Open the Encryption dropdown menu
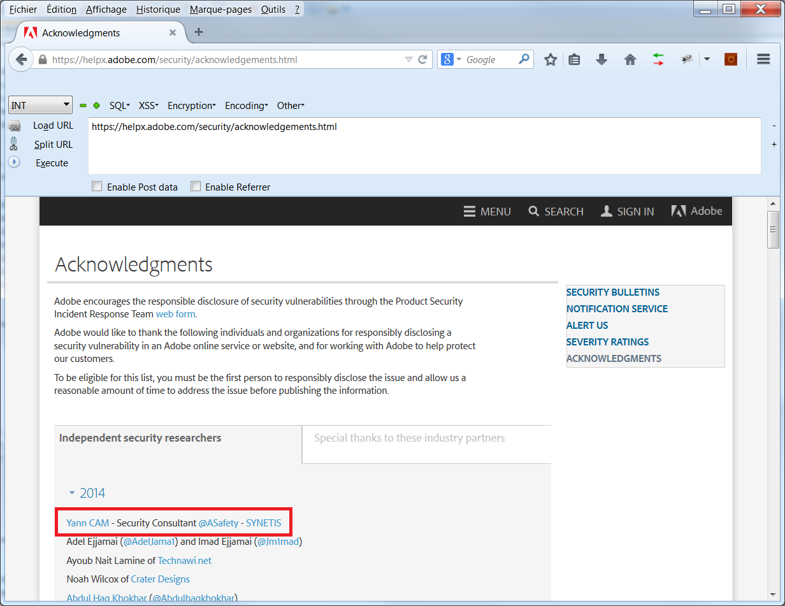 pyautogui.click(x=192, y=106)
